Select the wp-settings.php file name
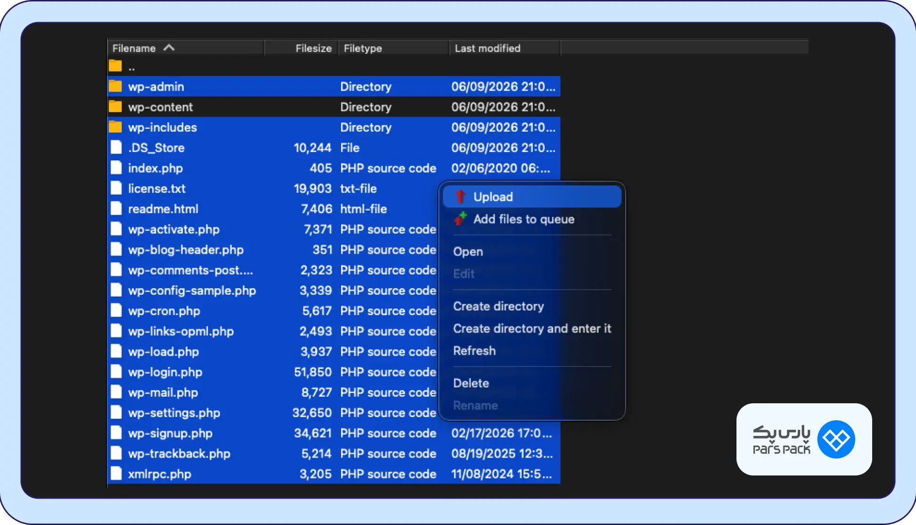Viewport: 916px width, 525px height. tap(174, 413)
